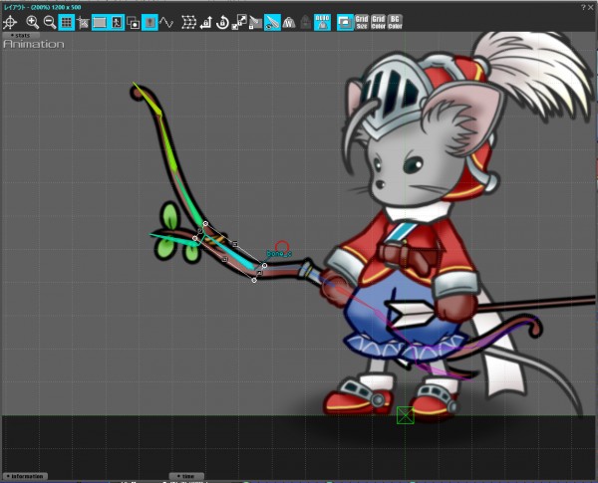Expand the time panel tab

coord(186,476)
